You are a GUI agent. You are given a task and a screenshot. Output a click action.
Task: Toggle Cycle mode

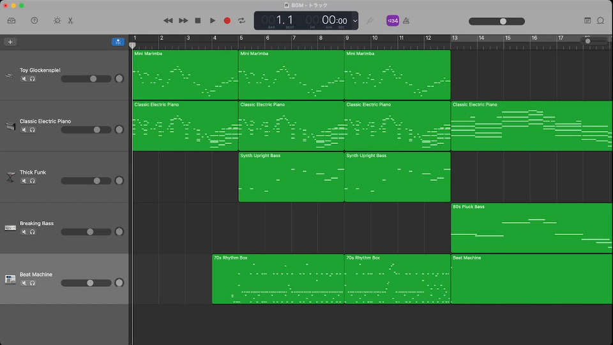pyautogui.click(x=241, y=20)
